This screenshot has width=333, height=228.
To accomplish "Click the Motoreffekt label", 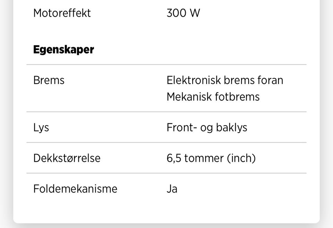I will coord(62,13).
